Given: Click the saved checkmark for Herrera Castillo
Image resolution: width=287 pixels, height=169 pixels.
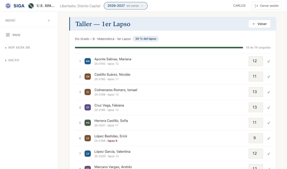Looking at the screenshot, I should pyautogui.click(x=269, y=123).
